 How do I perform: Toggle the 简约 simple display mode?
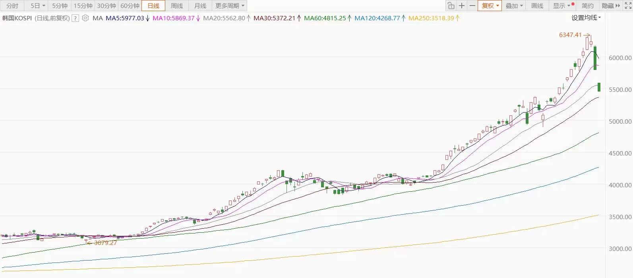tap(587, 6)
